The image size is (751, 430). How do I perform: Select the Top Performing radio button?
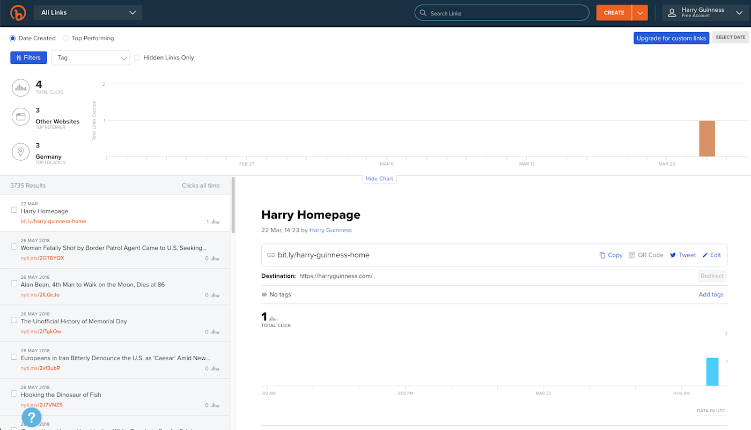[x=66, y=39]
